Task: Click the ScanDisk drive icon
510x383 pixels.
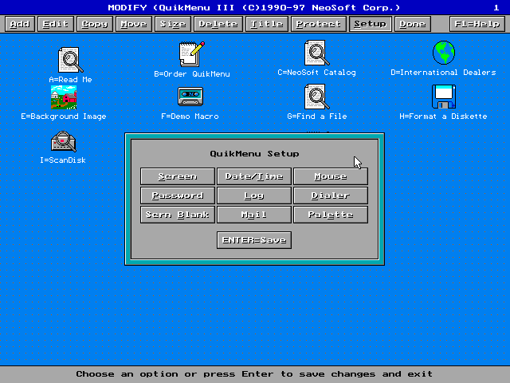Action: pos(64,141)
